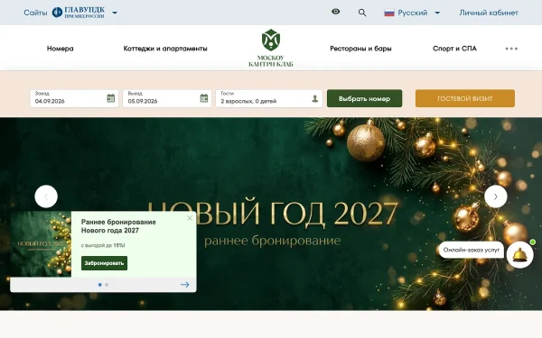This screenshot has width=542, height=338.
Task: Open Рестораны и бары menu item
Action: click(x=360, y=49)
